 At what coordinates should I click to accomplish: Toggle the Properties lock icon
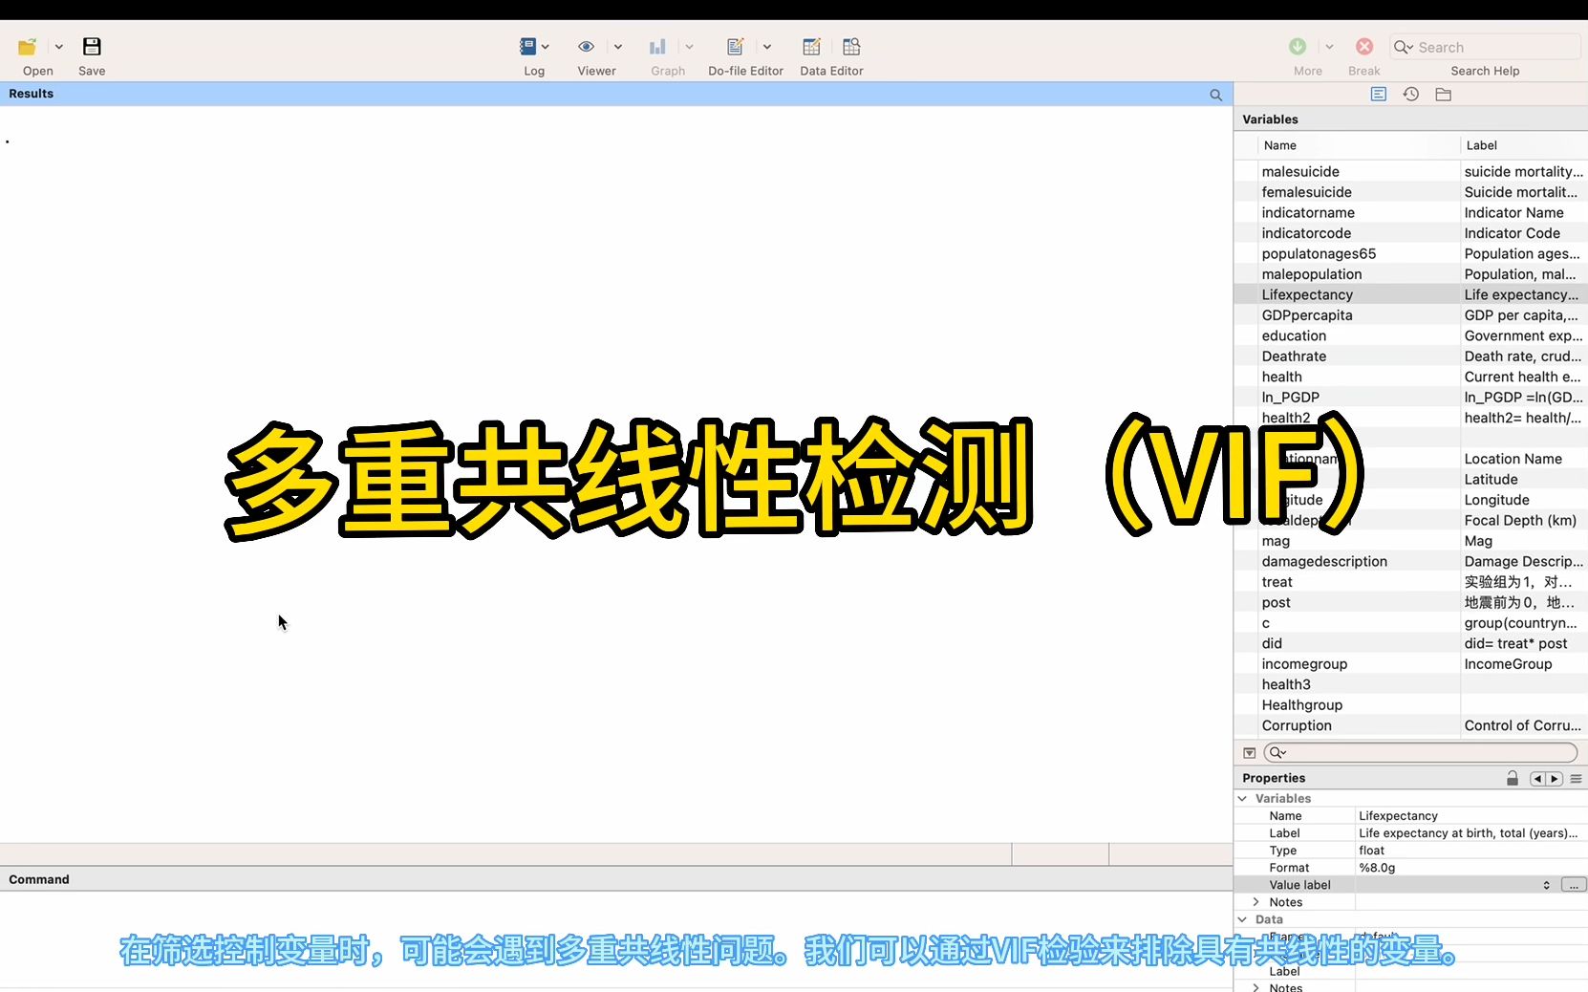1513,778
